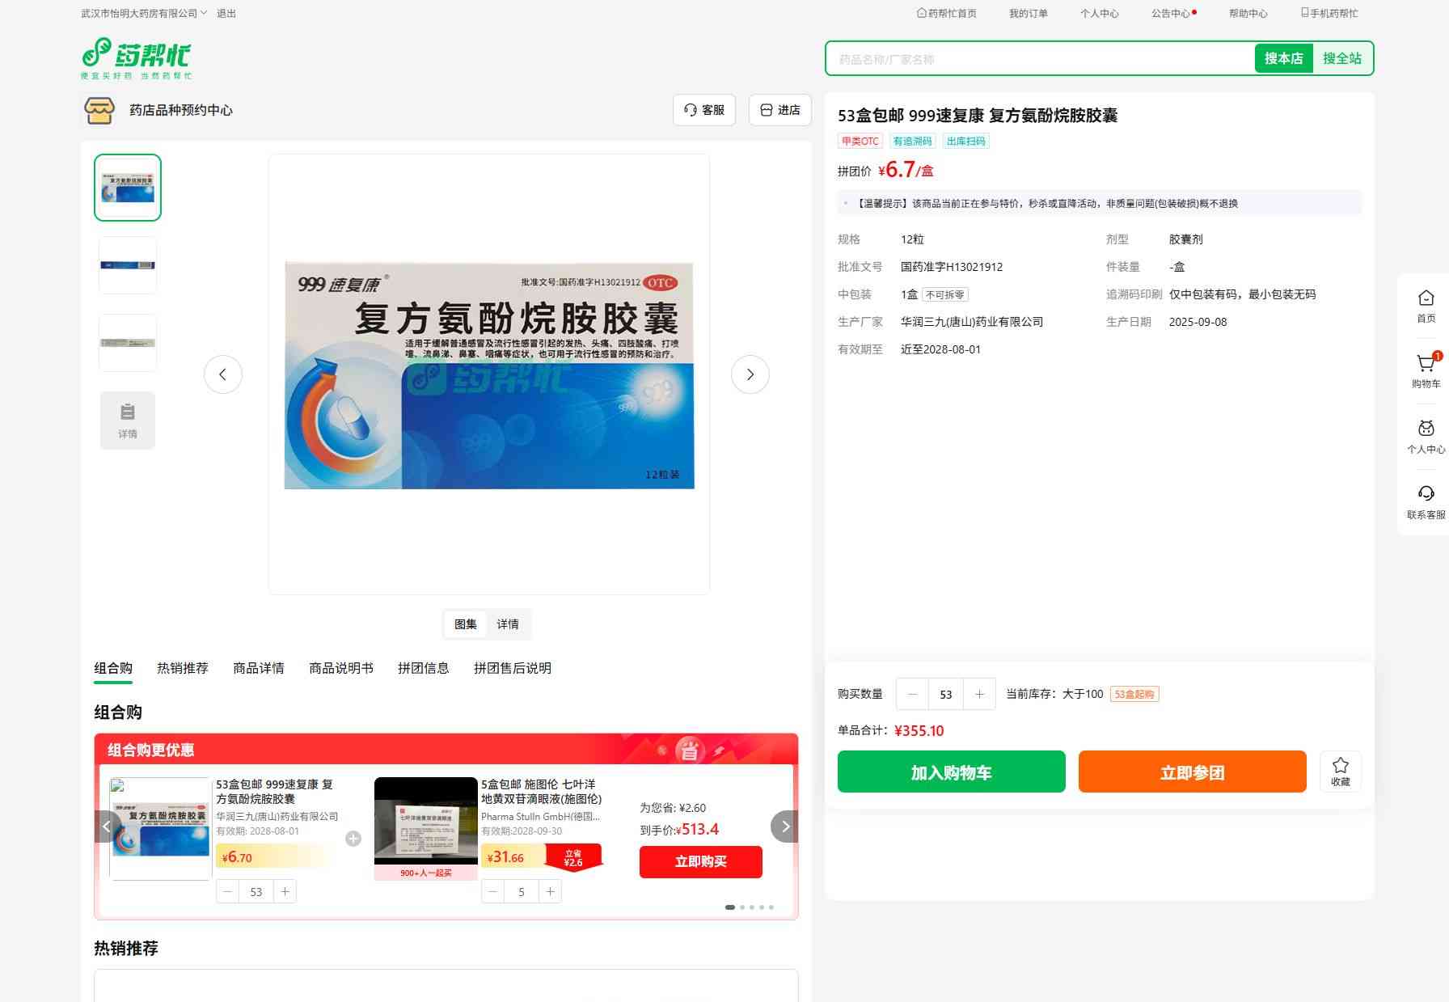Click the 药帮忙 logo
The width and height of the screenshot is (1449, 1002).
point(137,58)
